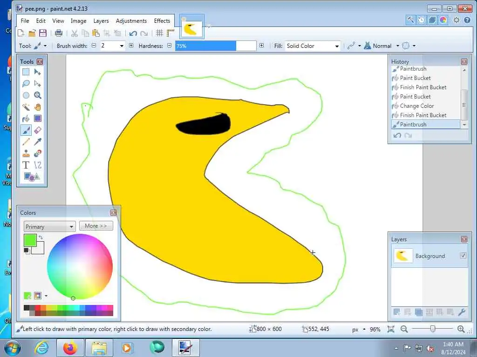The height and width of the screenshot is (357, 477).
Task: Toggle the rulers display
Action: click(x=170, y=33)
